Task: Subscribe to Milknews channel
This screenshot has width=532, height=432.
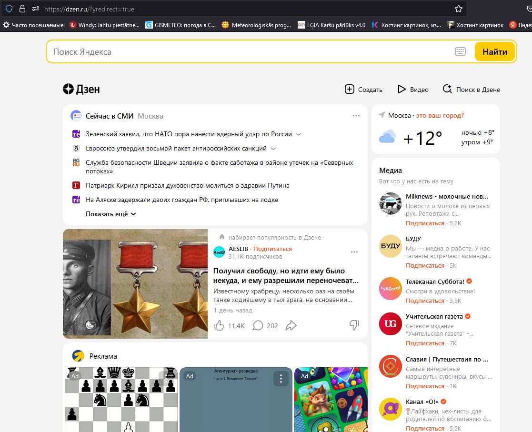Action: [425, 223]
